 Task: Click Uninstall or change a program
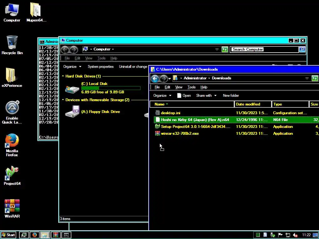(x=133, y=67)
